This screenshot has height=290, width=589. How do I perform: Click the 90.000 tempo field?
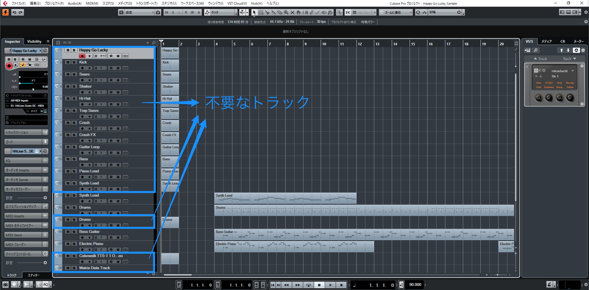pos(415,285)
